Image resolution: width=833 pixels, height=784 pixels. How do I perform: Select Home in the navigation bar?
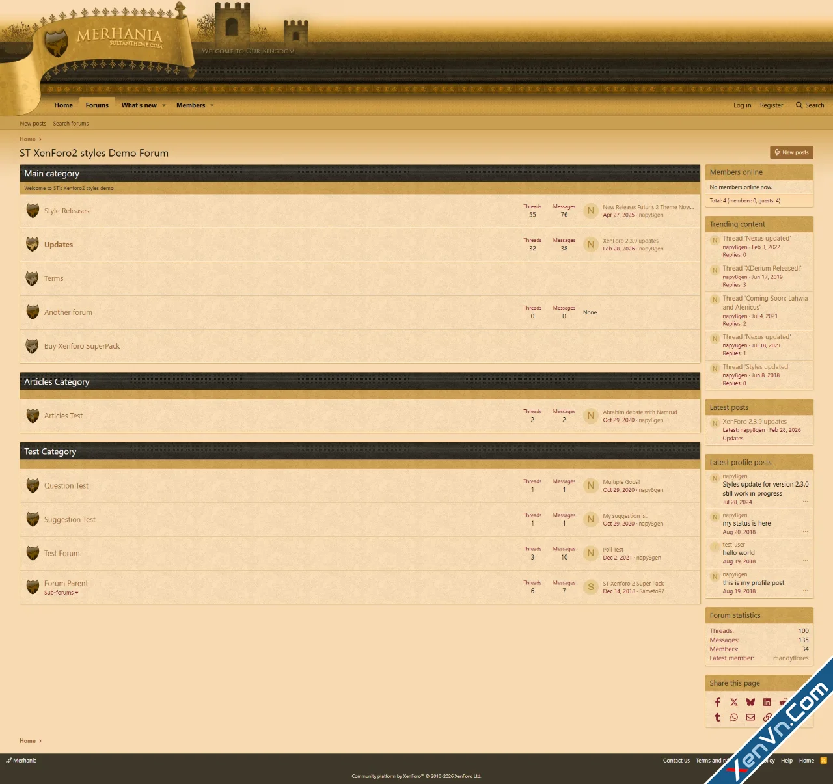[63, 105]
